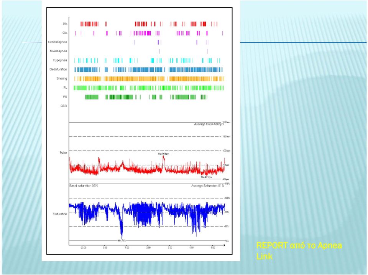The width and height of the screenshot is (368, 275).
Task: Click the Min 47 bpm annotation
Action: tap(206, 177)
